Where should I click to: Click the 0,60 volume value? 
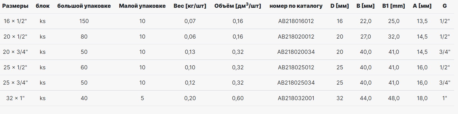pos(238,98)
